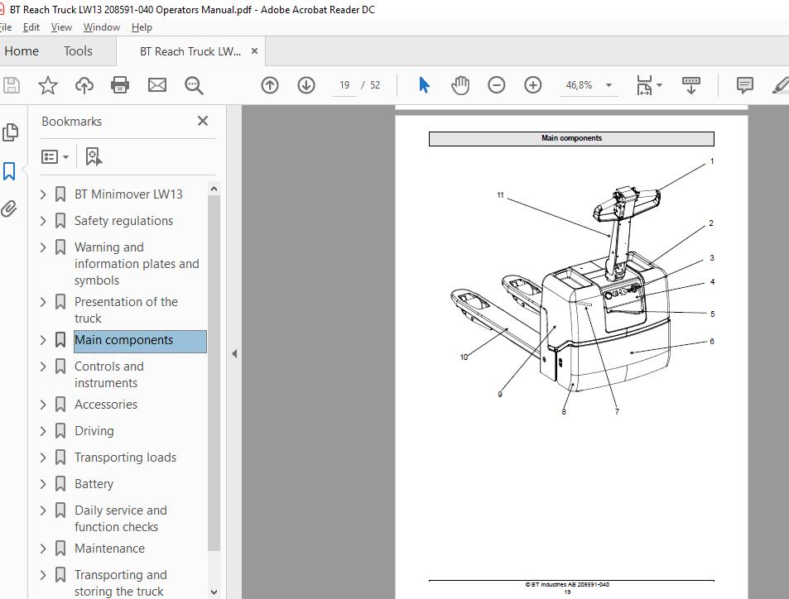
Task: Open the Attachments paperclip panel
Action: [x=9, y=208]
